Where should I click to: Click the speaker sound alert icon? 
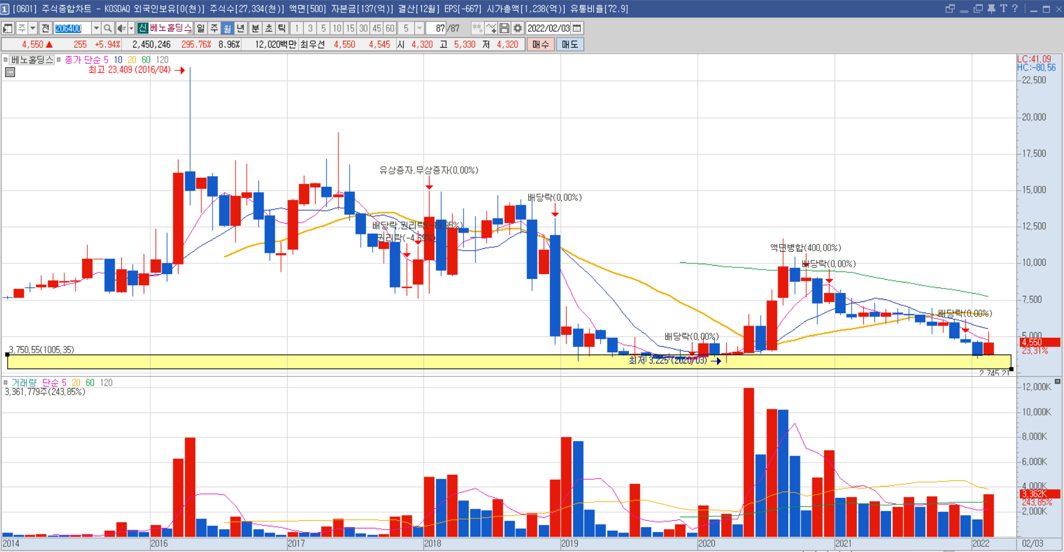121,28
